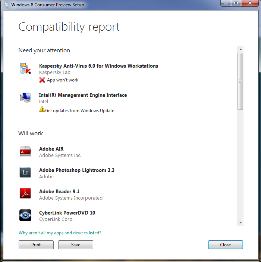Click 'CyberLink Corp.' publisher text
The height and width of the screenshot is (262, 261).
[56, 219]
